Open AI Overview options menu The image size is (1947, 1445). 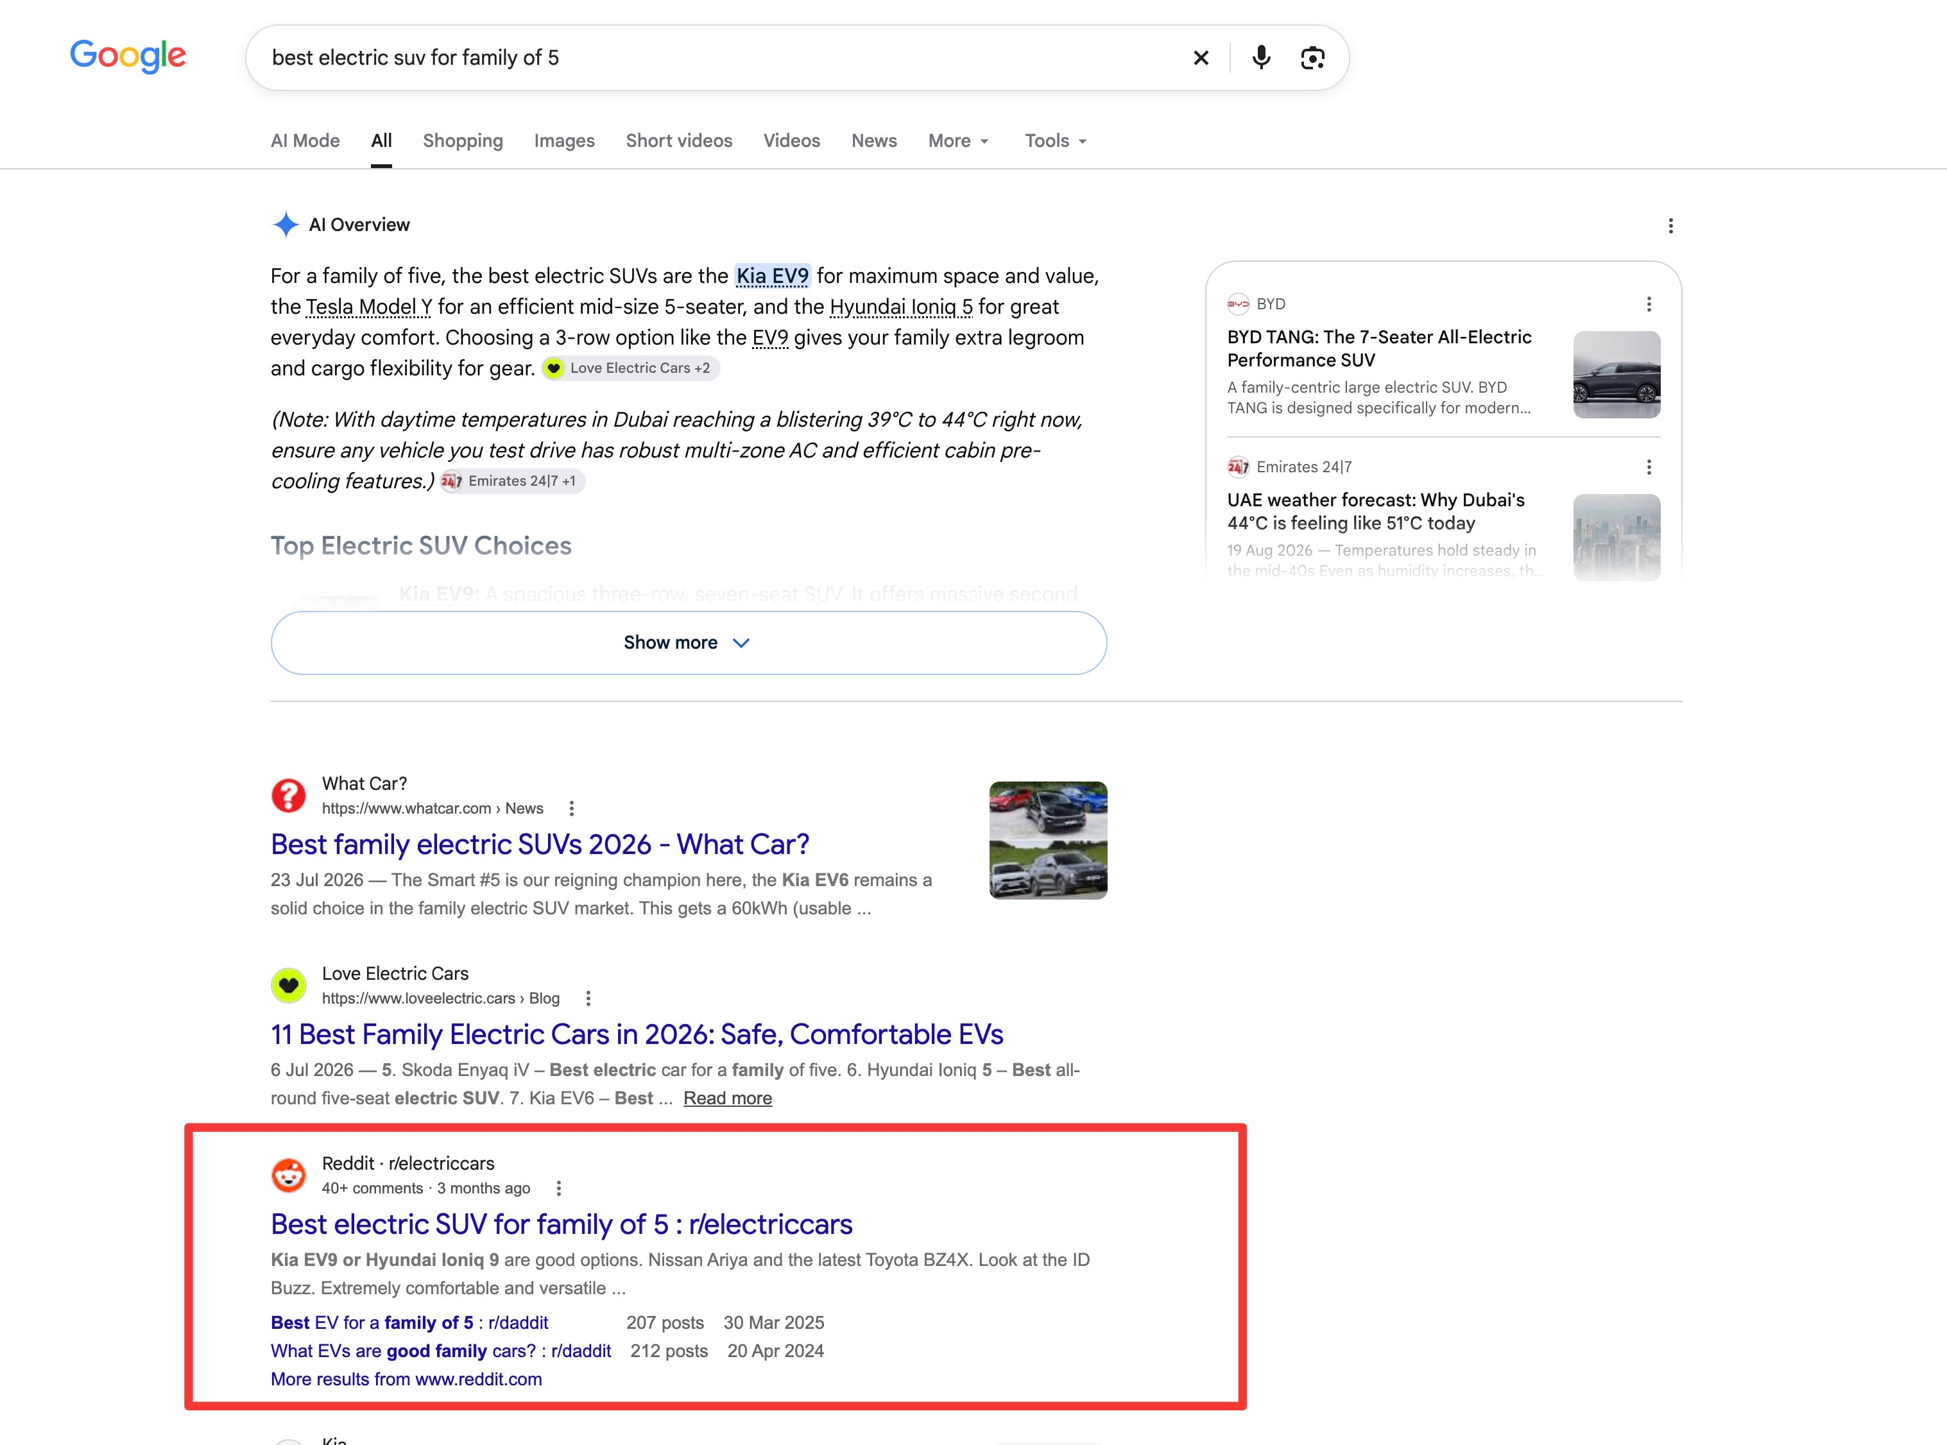pyautogui.click(x=1670, y=226)
